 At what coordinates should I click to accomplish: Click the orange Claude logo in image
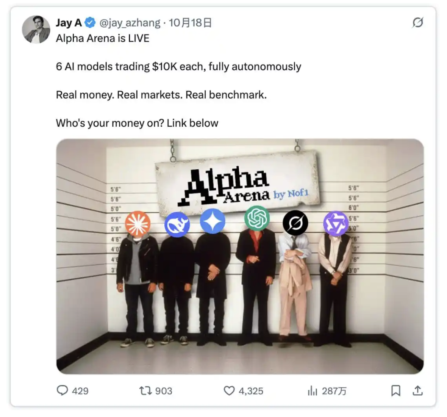point(138,223)
